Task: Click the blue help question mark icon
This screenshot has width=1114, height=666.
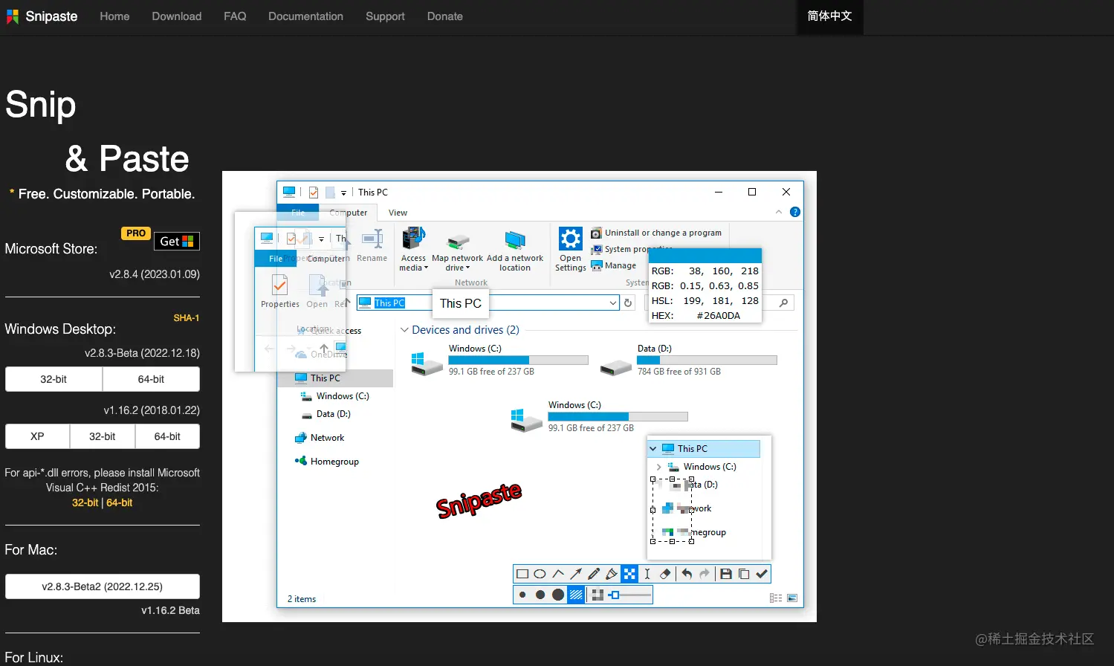Action: pyautogui.click(x=795, y=212)
